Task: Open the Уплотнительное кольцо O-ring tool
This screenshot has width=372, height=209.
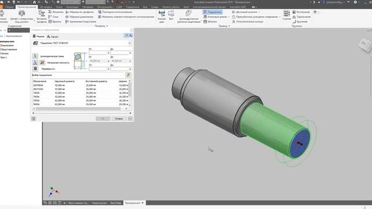Action: (248, 21)
